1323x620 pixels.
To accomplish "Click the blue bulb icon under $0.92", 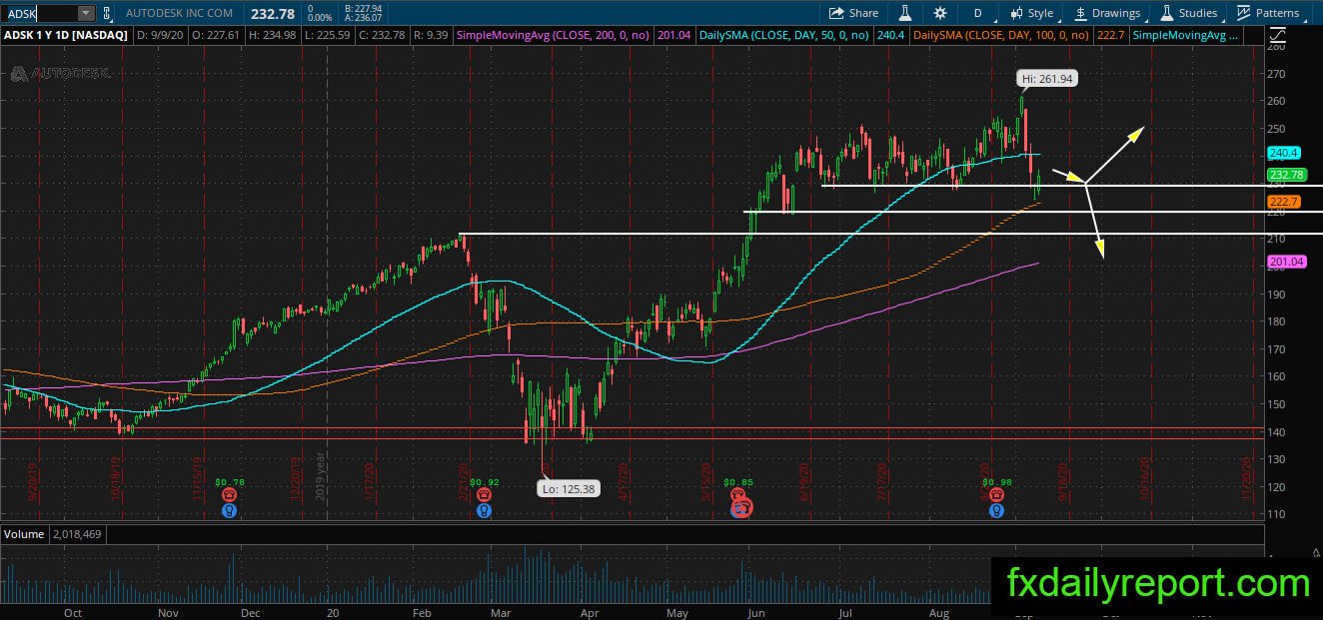I will pyautogui.click(x=484, y=510).
